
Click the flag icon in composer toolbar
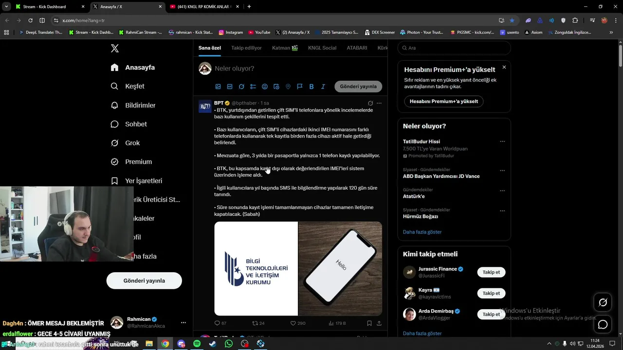tap(300, 87)
